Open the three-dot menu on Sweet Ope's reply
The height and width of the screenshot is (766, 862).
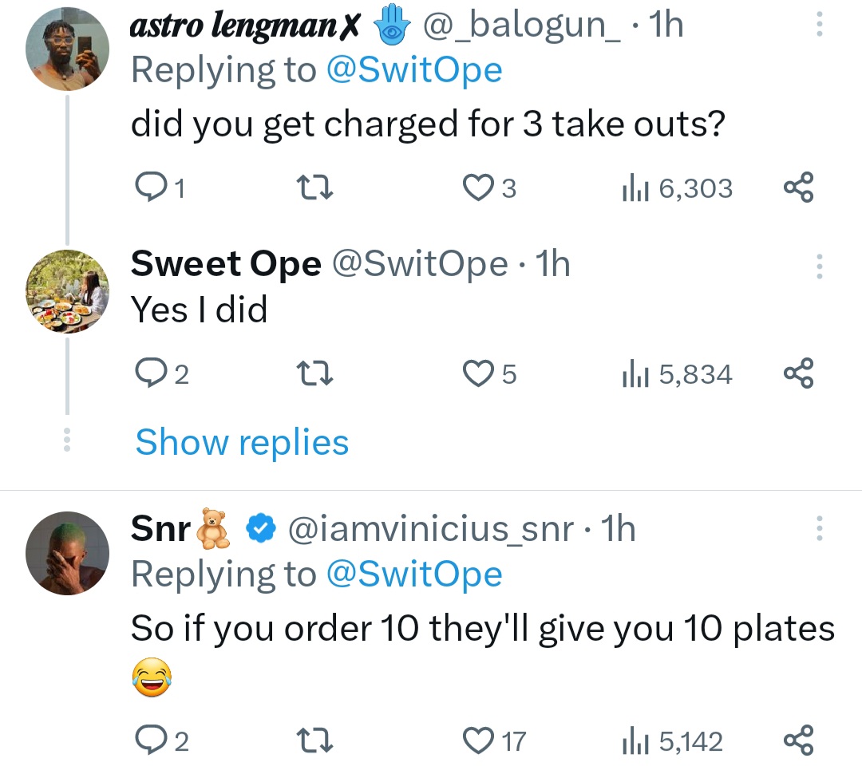point(819,267)
